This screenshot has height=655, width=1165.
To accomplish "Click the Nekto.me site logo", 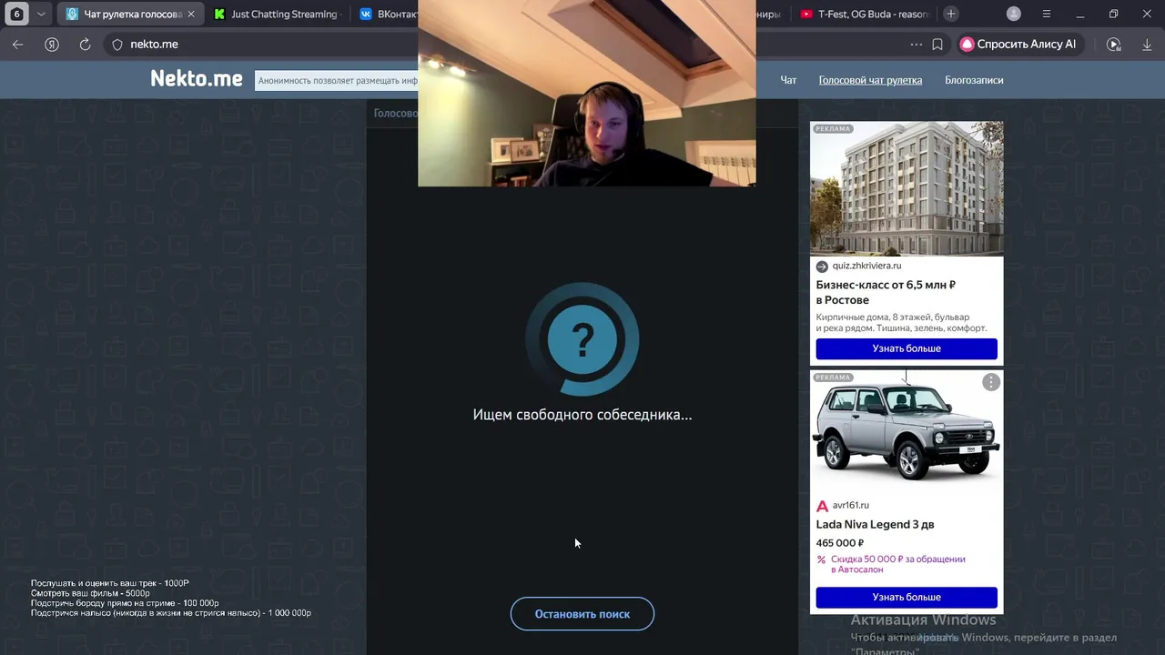I will [197, 79].
